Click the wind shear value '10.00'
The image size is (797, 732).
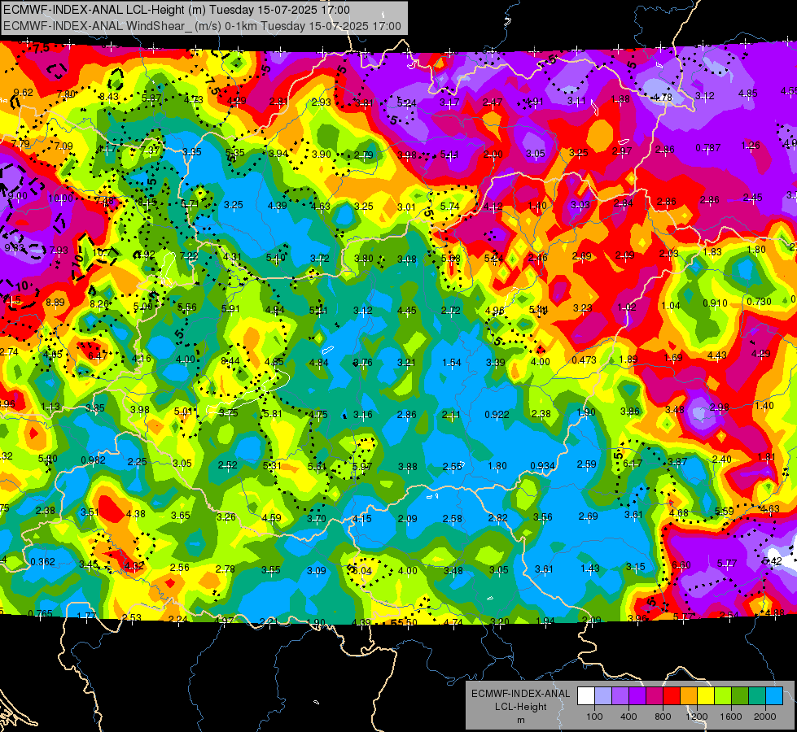point(60,198)
